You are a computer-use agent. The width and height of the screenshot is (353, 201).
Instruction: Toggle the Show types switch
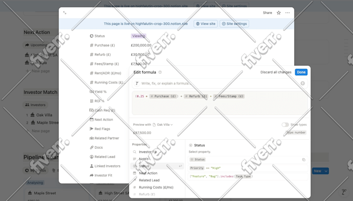(x=285, y=125)
